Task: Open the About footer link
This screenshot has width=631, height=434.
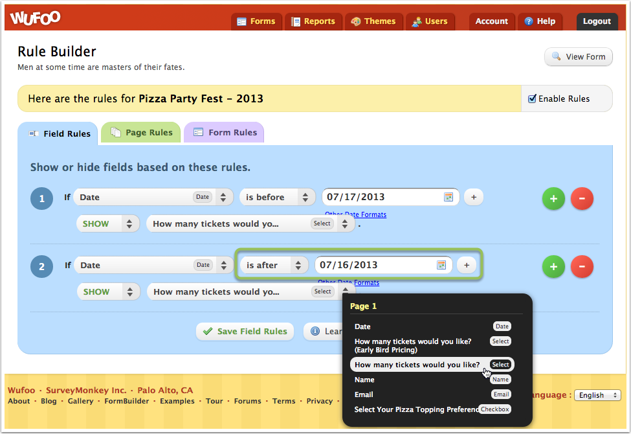Action: click(x=19, y=401)
